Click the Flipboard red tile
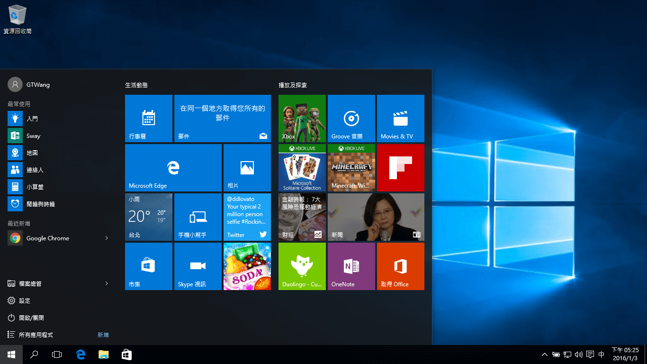 [x=400, y=168]
